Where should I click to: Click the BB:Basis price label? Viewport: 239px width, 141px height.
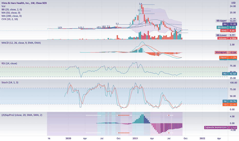227,27
